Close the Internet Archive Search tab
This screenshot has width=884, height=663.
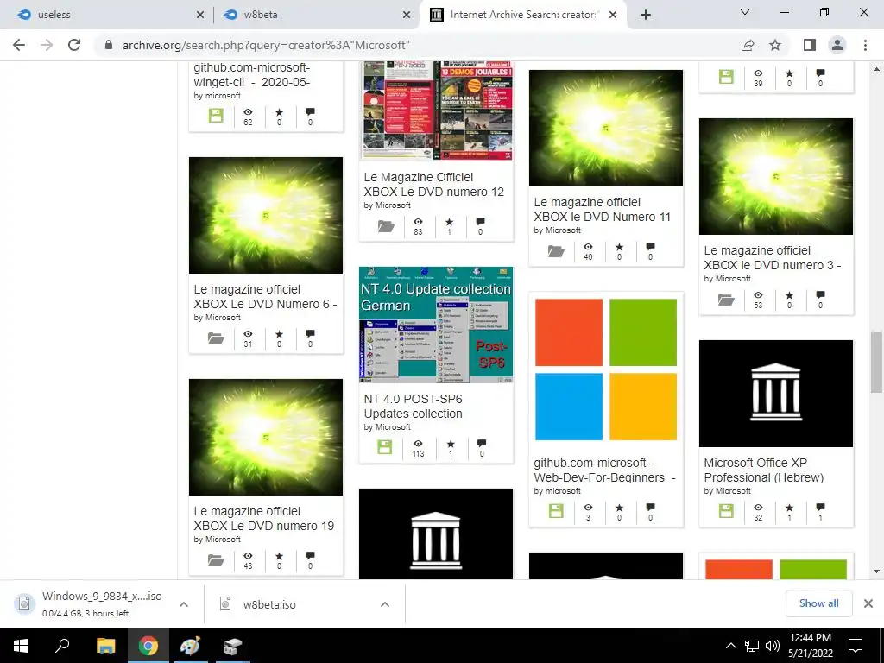pos(614,16)
